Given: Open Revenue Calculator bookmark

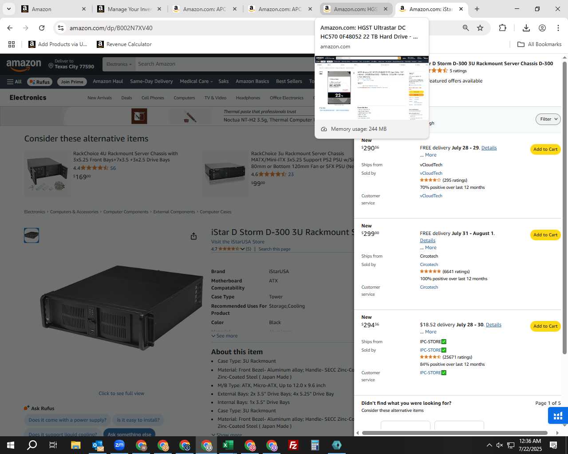Looking at the screenshot, I should pyautogui.click(x=124, y=44).
